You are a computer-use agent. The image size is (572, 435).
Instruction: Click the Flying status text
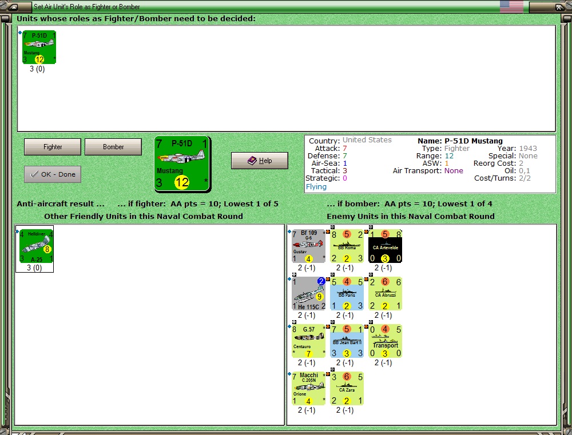316,187
